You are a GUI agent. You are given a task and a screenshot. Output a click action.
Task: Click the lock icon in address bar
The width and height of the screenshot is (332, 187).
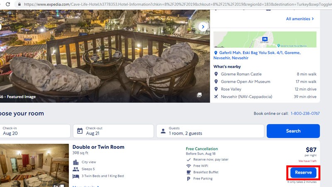[x=20, y=4]
